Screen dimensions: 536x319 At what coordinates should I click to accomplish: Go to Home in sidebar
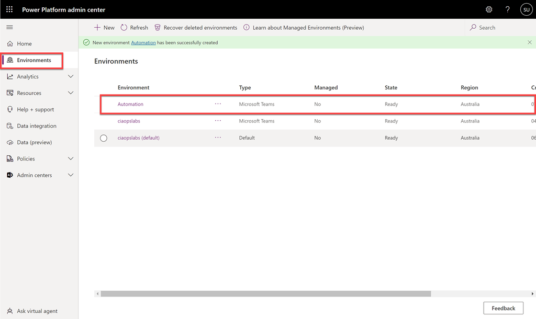point(24,44)
